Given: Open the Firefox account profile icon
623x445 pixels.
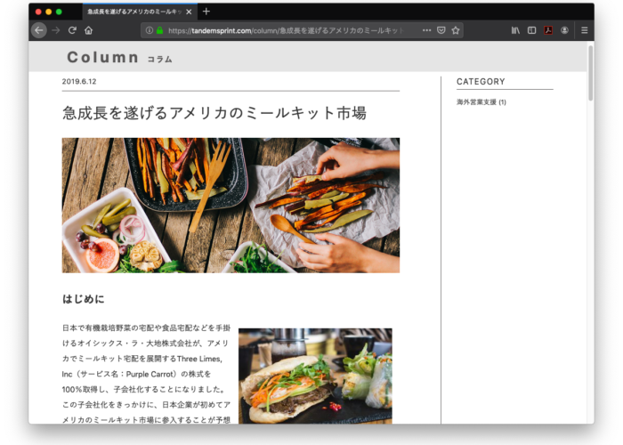Looking at the screenshot, I should pos(564,30).
